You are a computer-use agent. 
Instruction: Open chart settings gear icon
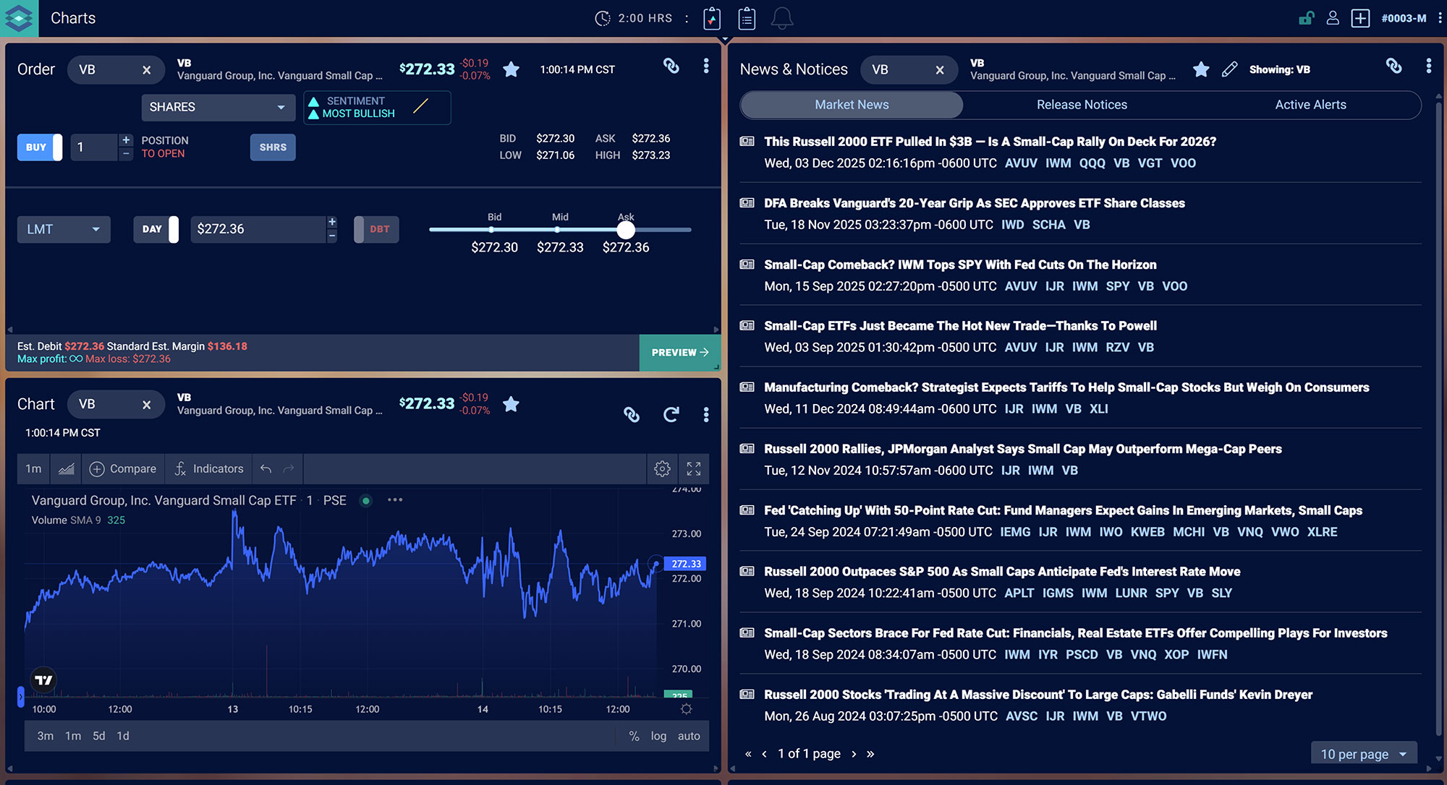point(662,469)
